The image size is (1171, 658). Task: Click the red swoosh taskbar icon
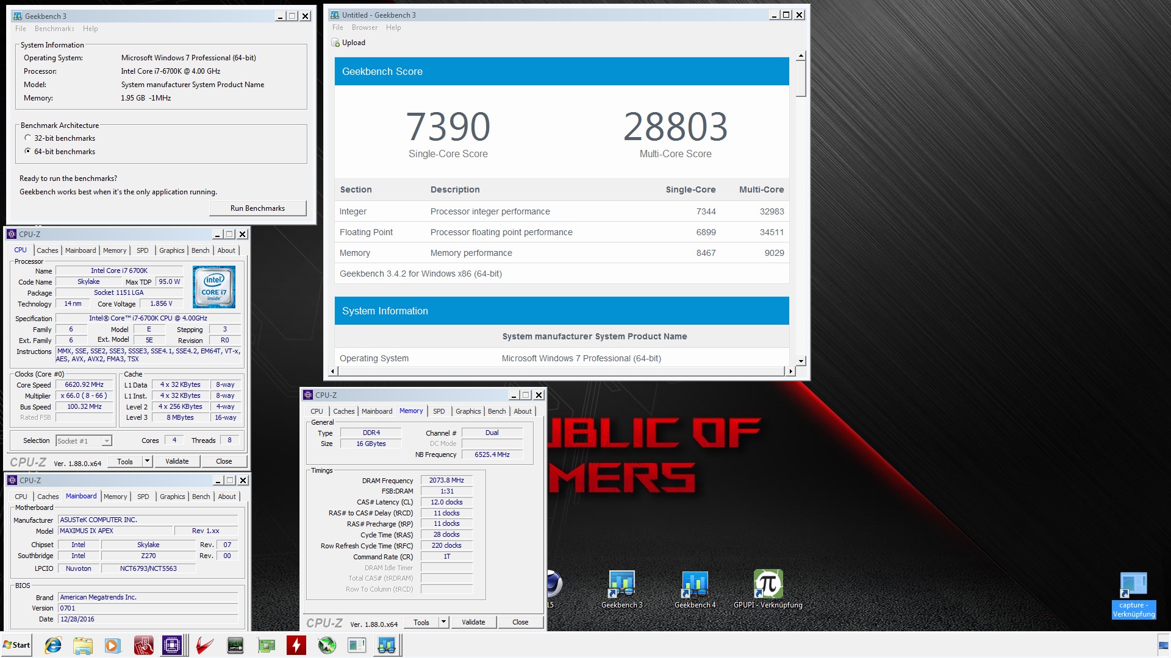(204, 645)
